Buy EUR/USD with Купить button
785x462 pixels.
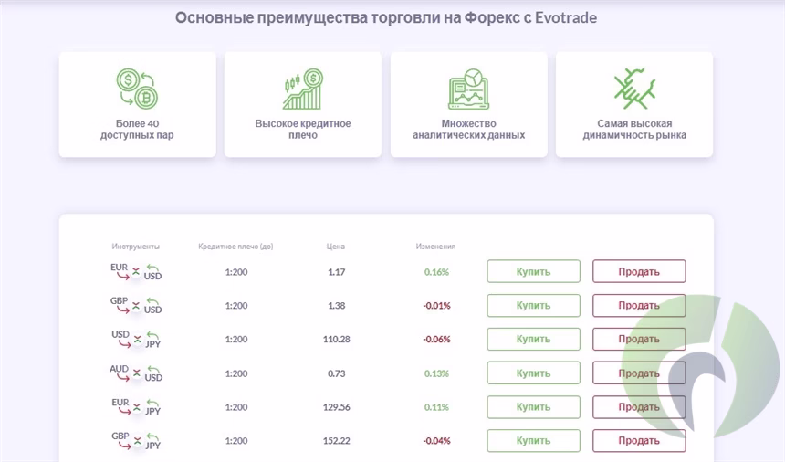coord(533,271)
